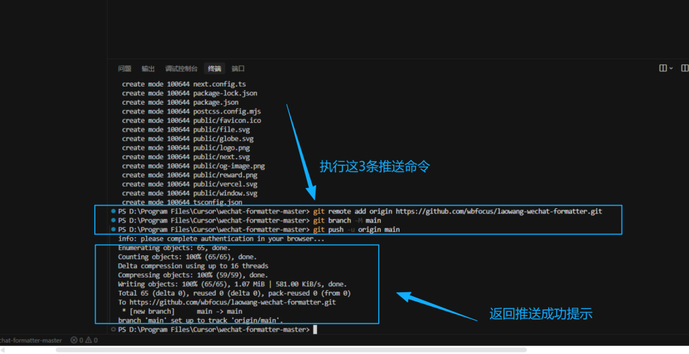The height and width of the screenshot is (354, 689).
Task: Click the blue command marker on the git push line
Action: [113, 229]
